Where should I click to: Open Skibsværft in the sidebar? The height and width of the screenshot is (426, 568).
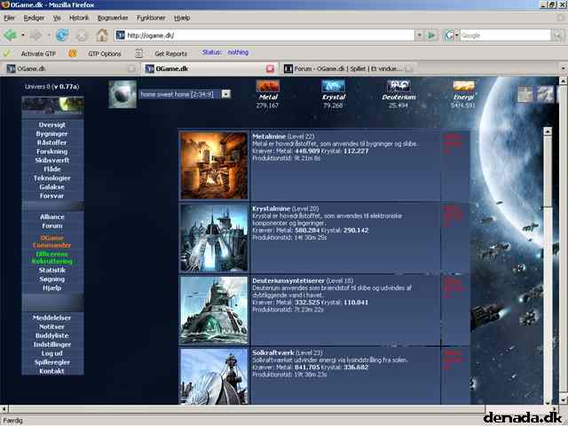(x=51, y=160)
